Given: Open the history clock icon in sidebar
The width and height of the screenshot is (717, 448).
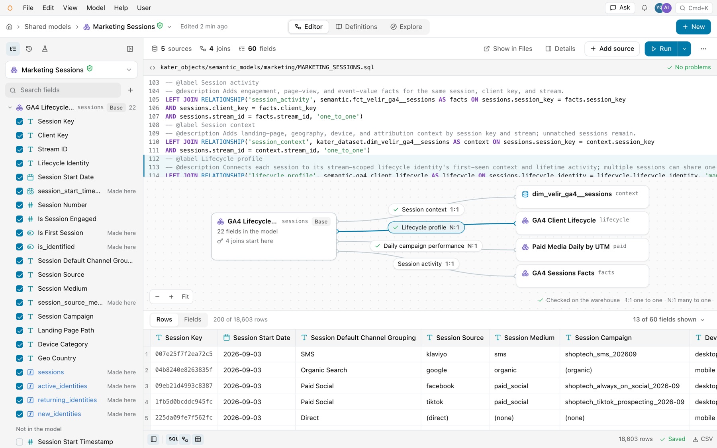Looking at the screenshot, I should click(29, 49).
